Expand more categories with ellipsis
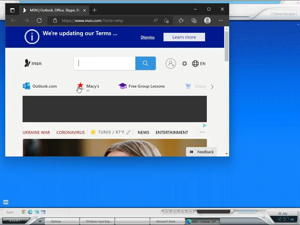Viewport: 300px width, 225px height. point(202,132)
